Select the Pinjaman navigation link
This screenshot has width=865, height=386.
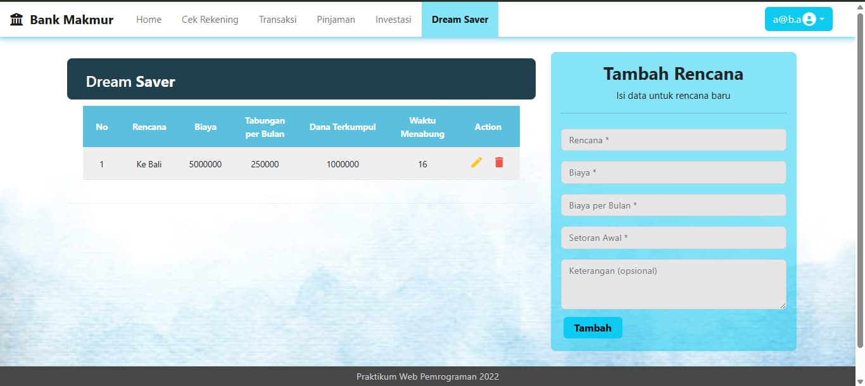(x=336, y=19)
